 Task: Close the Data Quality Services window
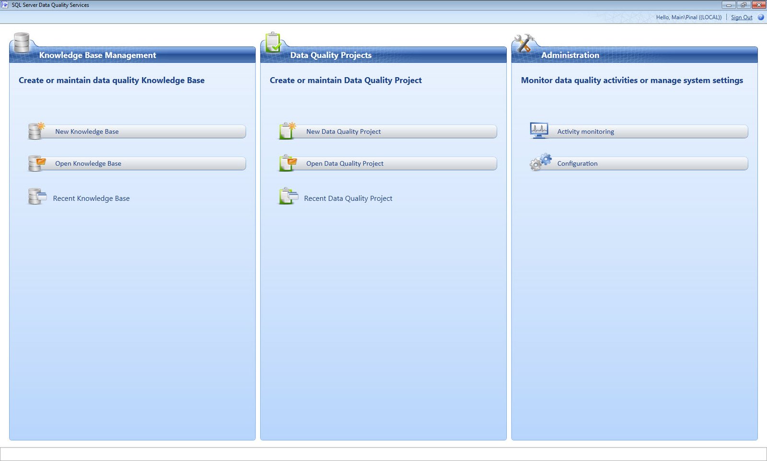click(759, 5)
